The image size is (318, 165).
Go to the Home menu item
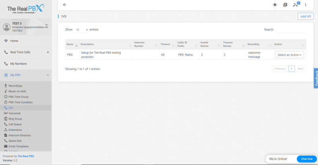tap(14, 41)
